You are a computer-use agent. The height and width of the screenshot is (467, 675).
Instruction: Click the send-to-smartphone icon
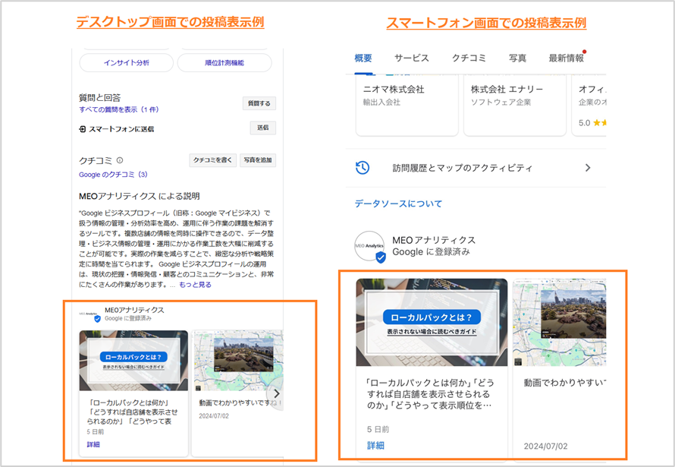(x=82, y=129)
